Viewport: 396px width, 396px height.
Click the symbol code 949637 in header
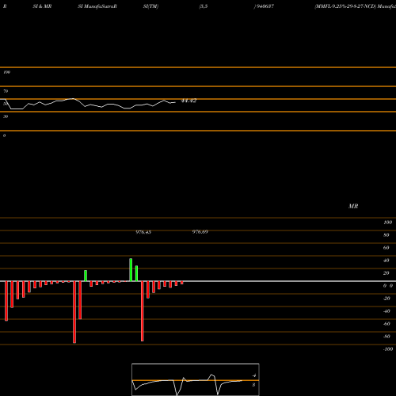click(265, 6)
